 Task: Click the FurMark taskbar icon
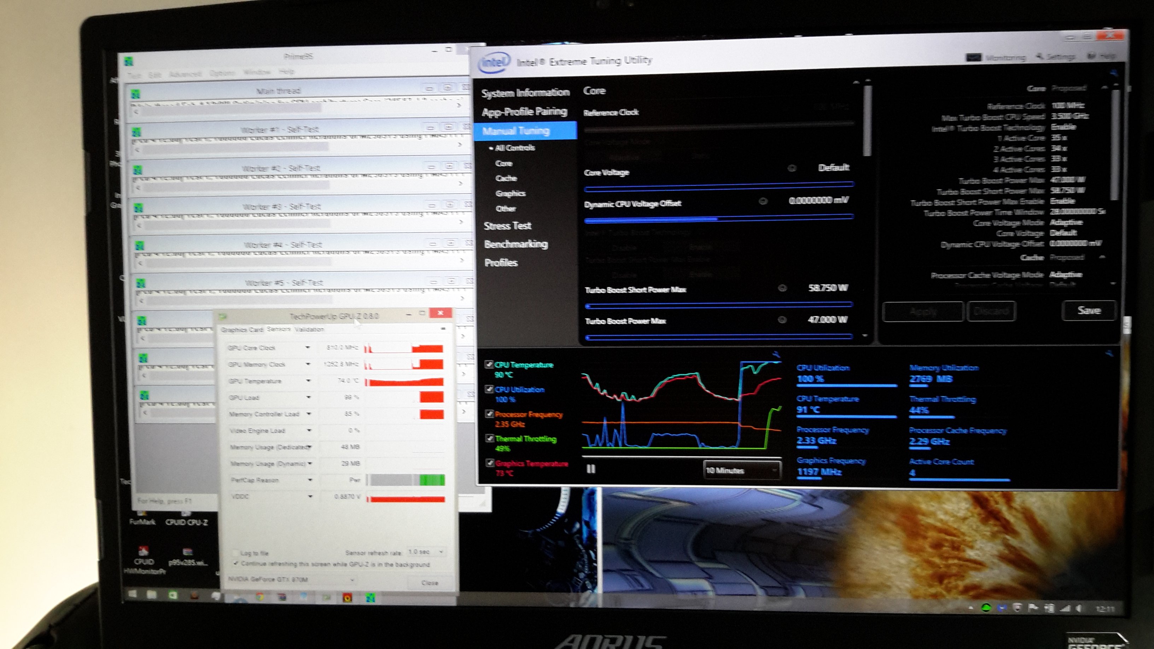(347, 597)
